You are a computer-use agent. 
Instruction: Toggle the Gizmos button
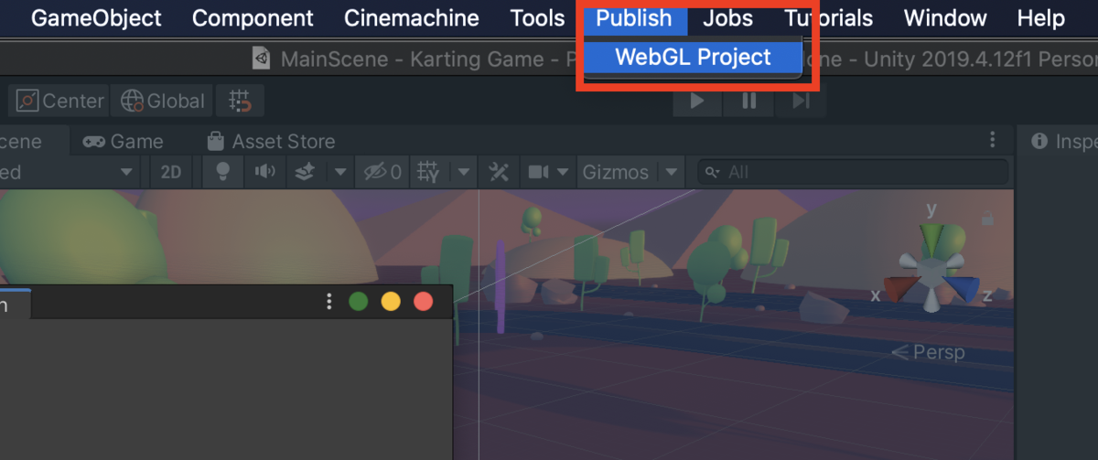[616, 172]
